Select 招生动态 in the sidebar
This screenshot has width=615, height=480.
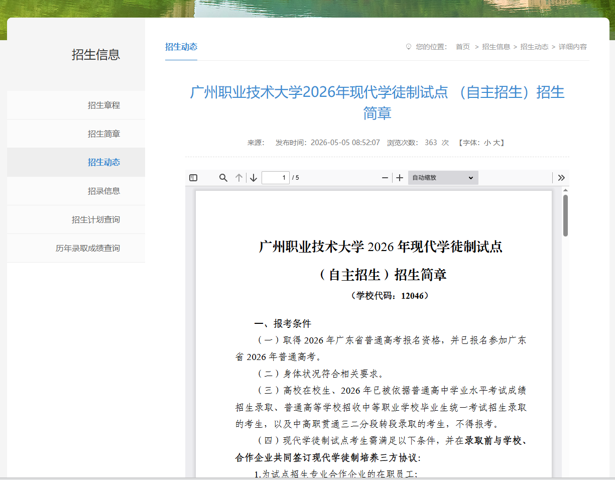pyautogui.click(x=104, y=162)
